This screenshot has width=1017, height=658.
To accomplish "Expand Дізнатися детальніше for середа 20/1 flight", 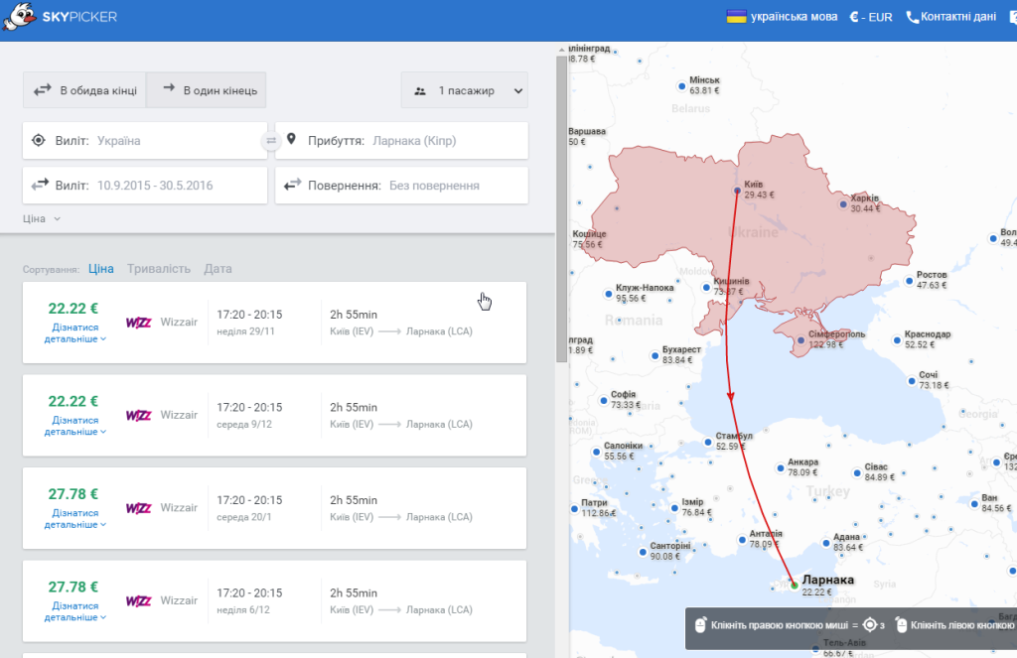I will tap(74, 519).
